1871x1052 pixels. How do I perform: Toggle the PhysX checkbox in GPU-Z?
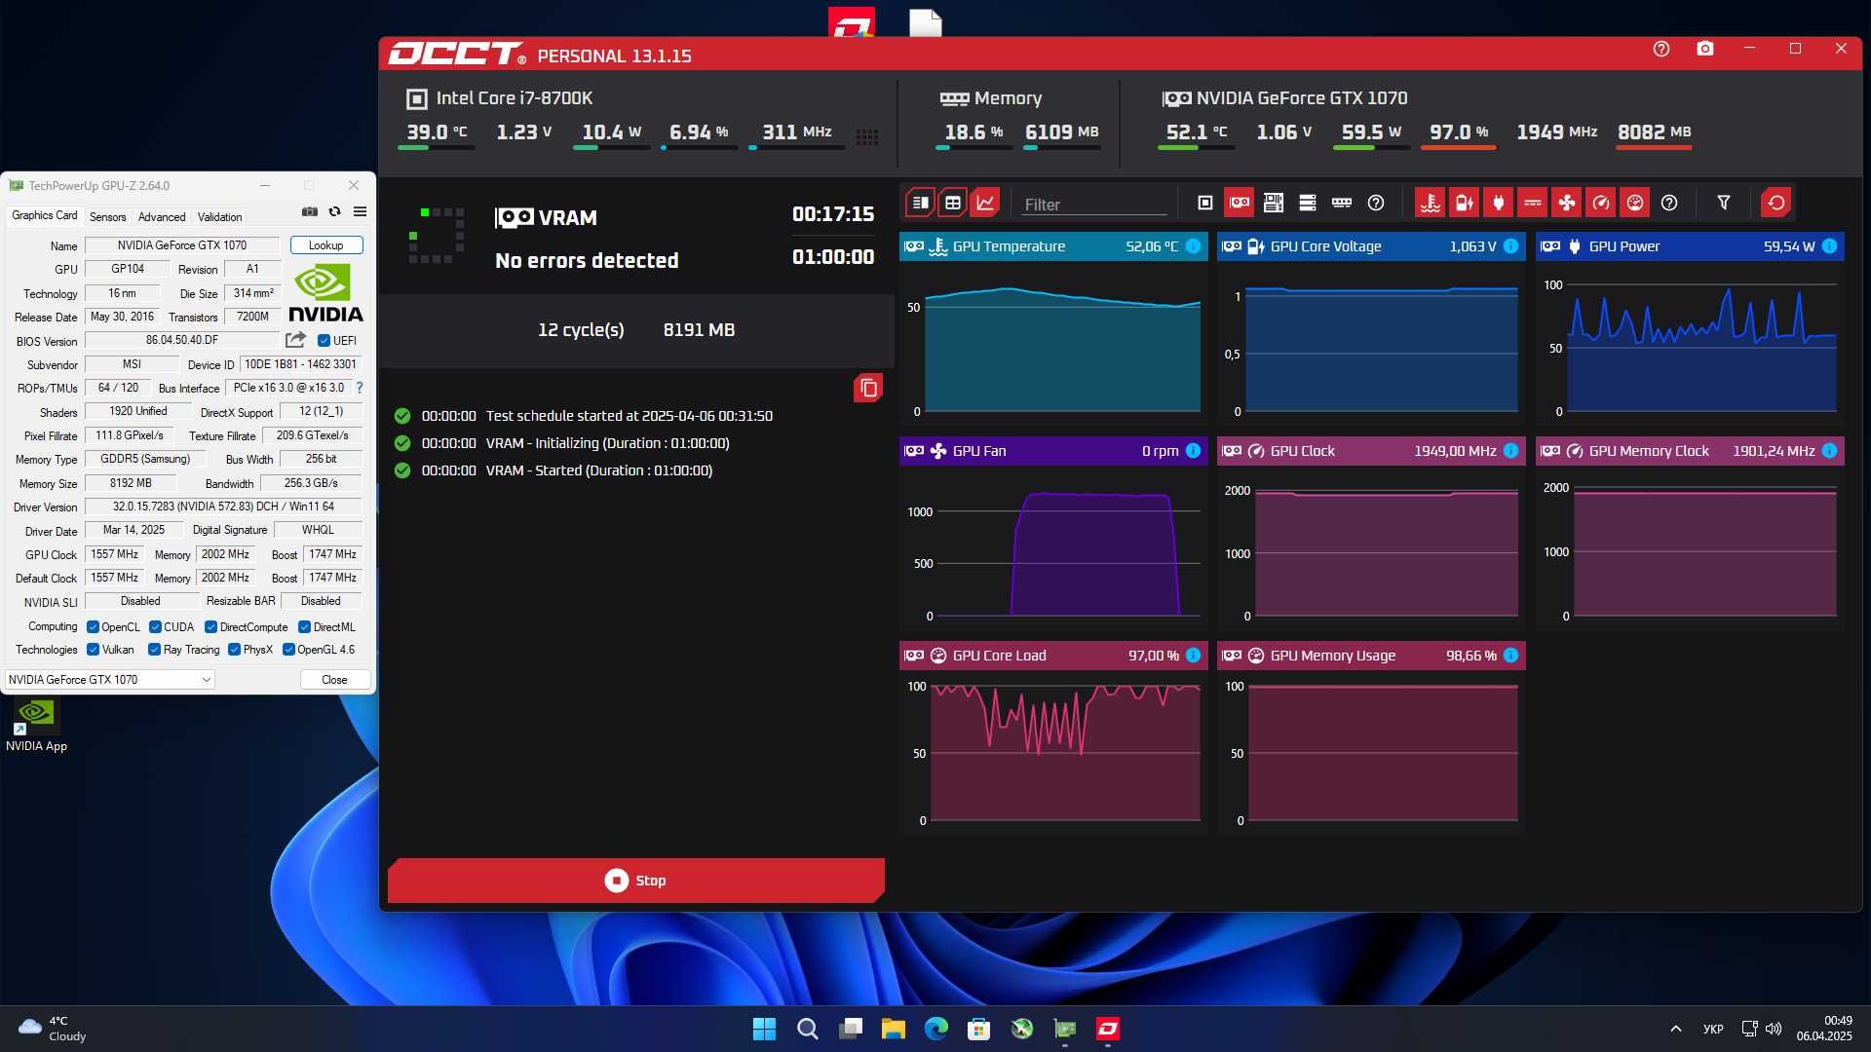[234, 650]
